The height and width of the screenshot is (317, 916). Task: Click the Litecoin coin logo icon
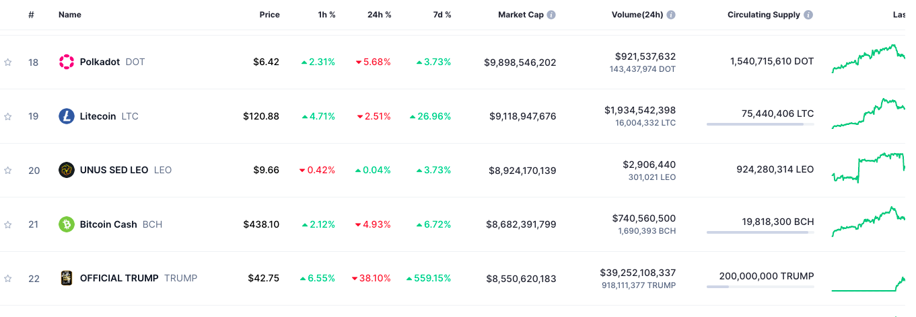pos(67,116)
